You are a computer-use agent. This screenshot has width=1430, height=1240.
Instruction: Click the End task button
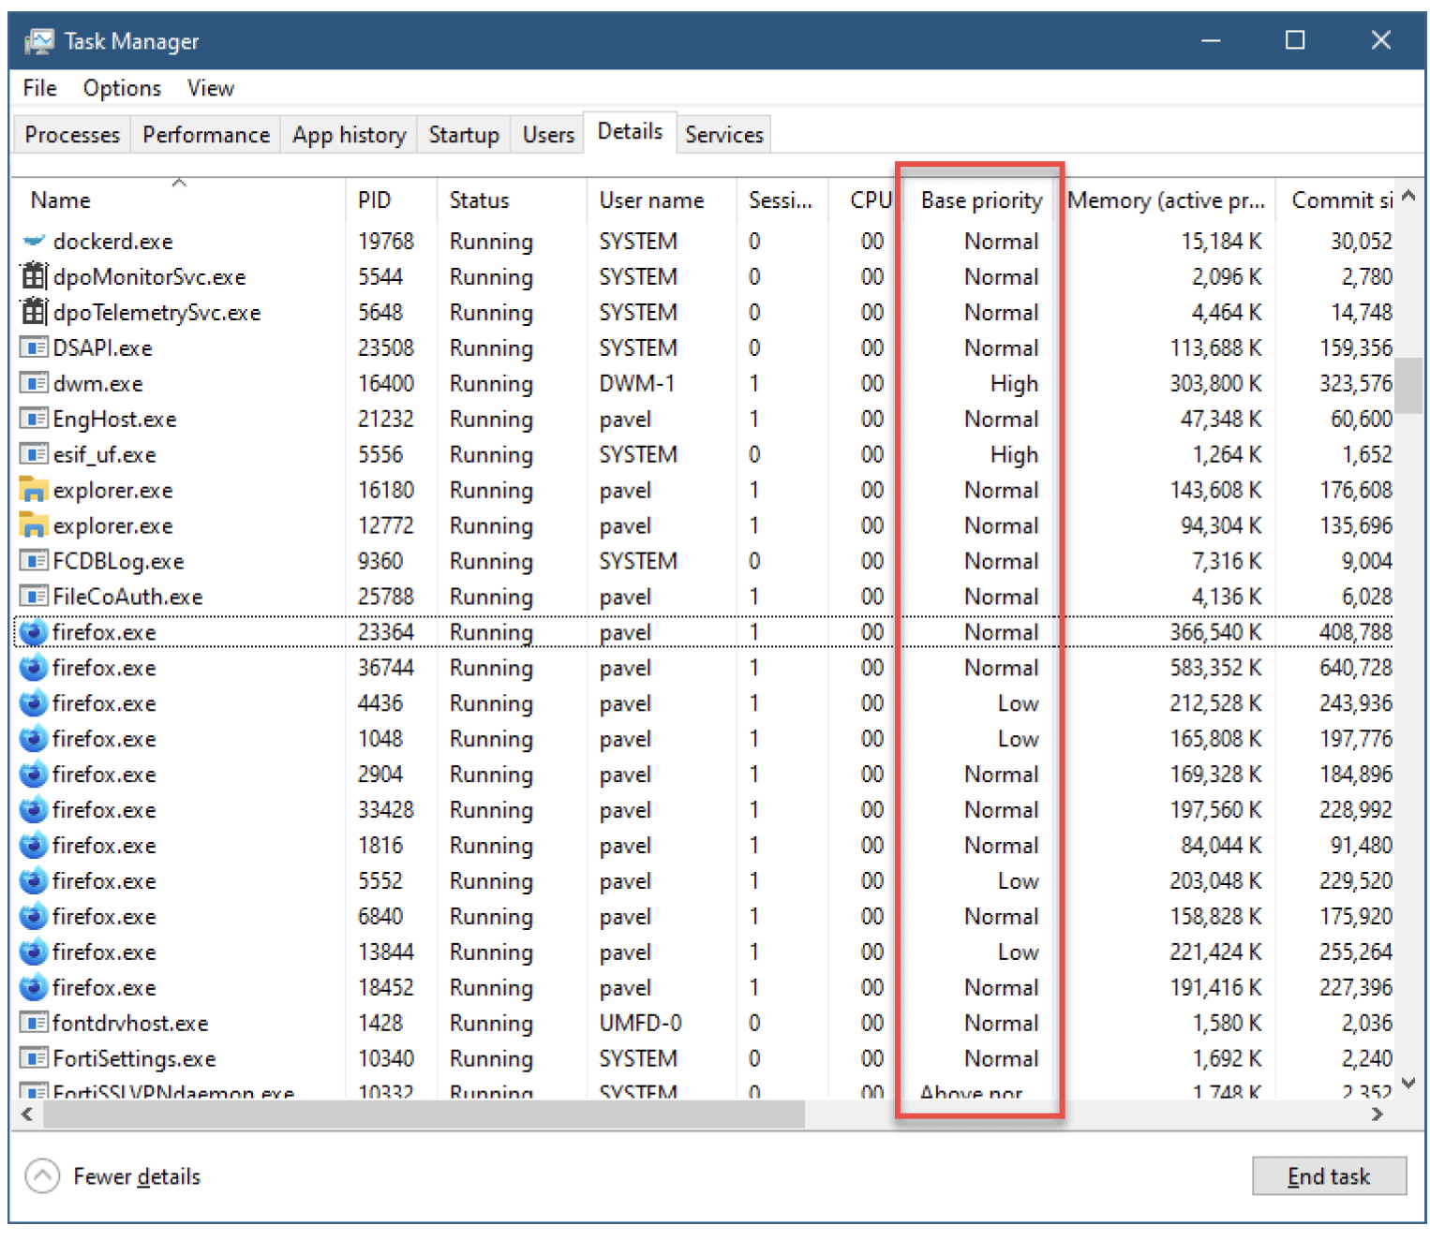pyautogui.click(x=1329, y=1176)
